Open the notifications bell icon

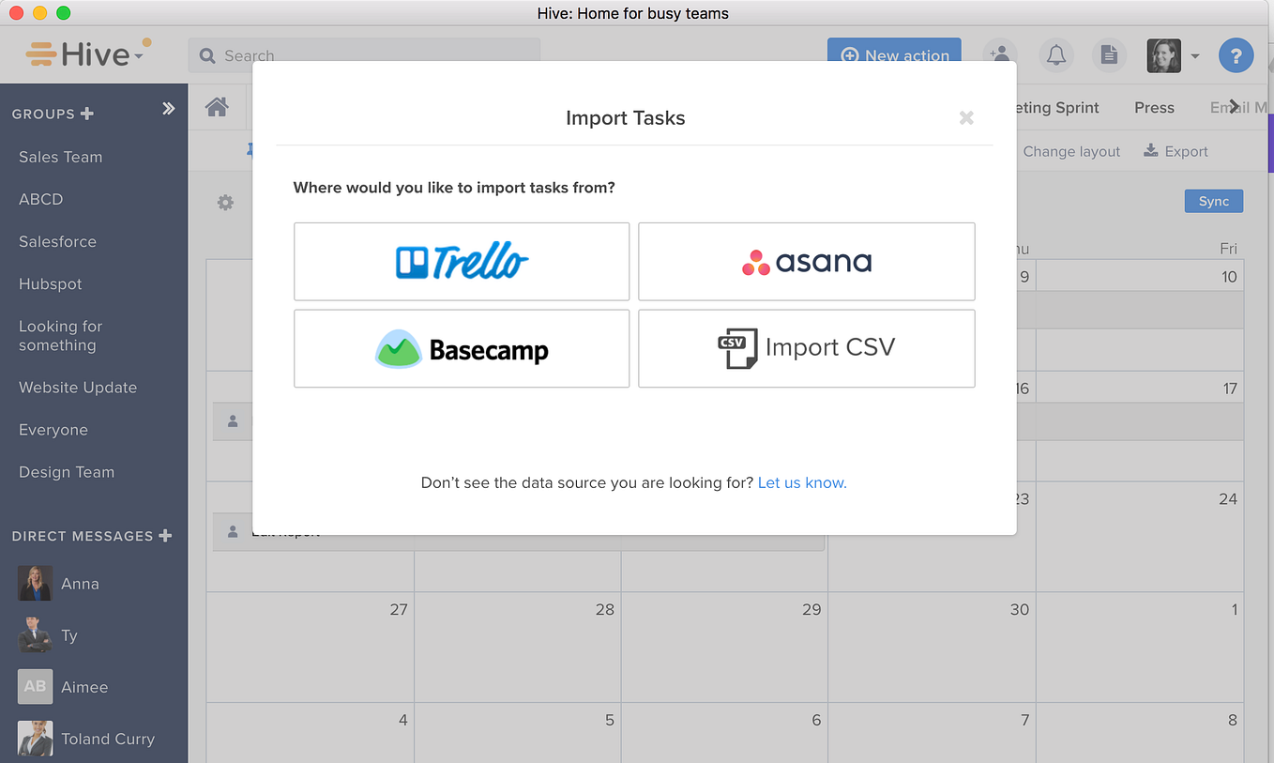pyautogui.click(x=1055, y=55)
